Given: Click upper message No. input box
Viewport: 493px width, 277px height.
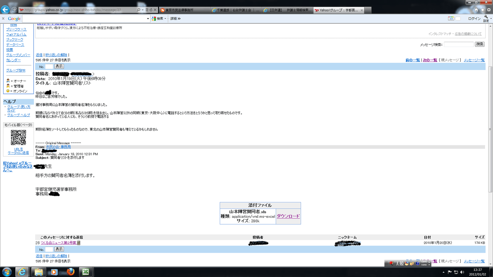Looking at the screenshot, I should coord(49,66).
